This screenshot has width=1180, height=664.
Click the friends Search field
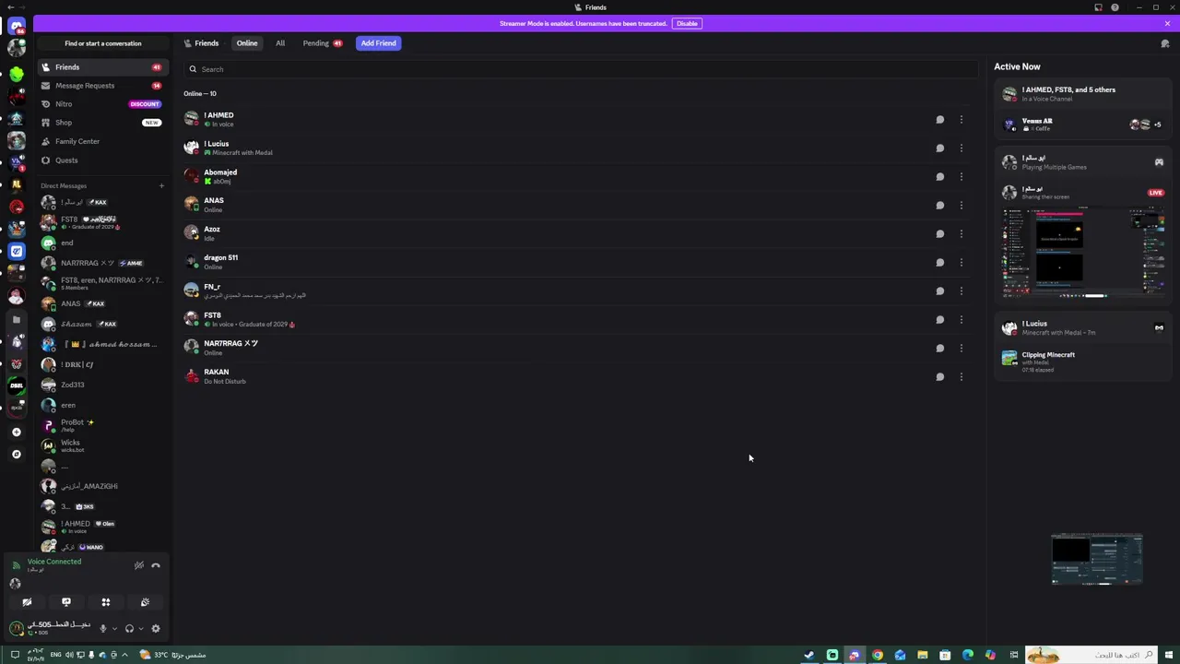[x=581, y=69]
